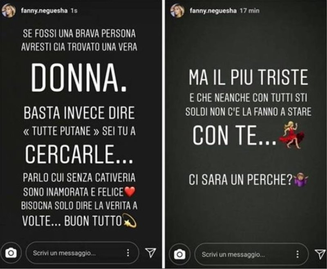Tap send arrow in left story
This screenshot has height=269, width=327.
click(150, 253)
